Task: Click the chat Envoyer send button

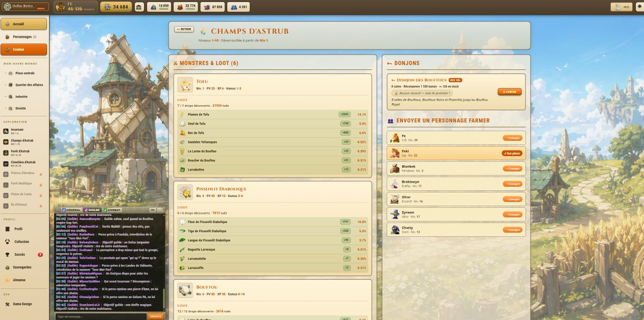Action: click(156, 316)
